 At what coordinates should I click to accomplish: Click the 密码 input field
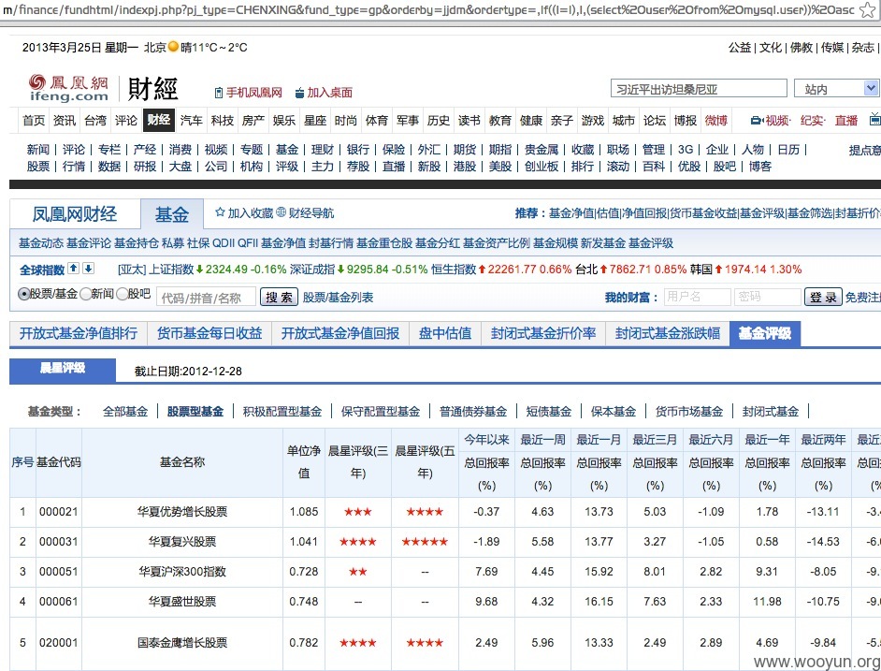click(x=767, y=297)
